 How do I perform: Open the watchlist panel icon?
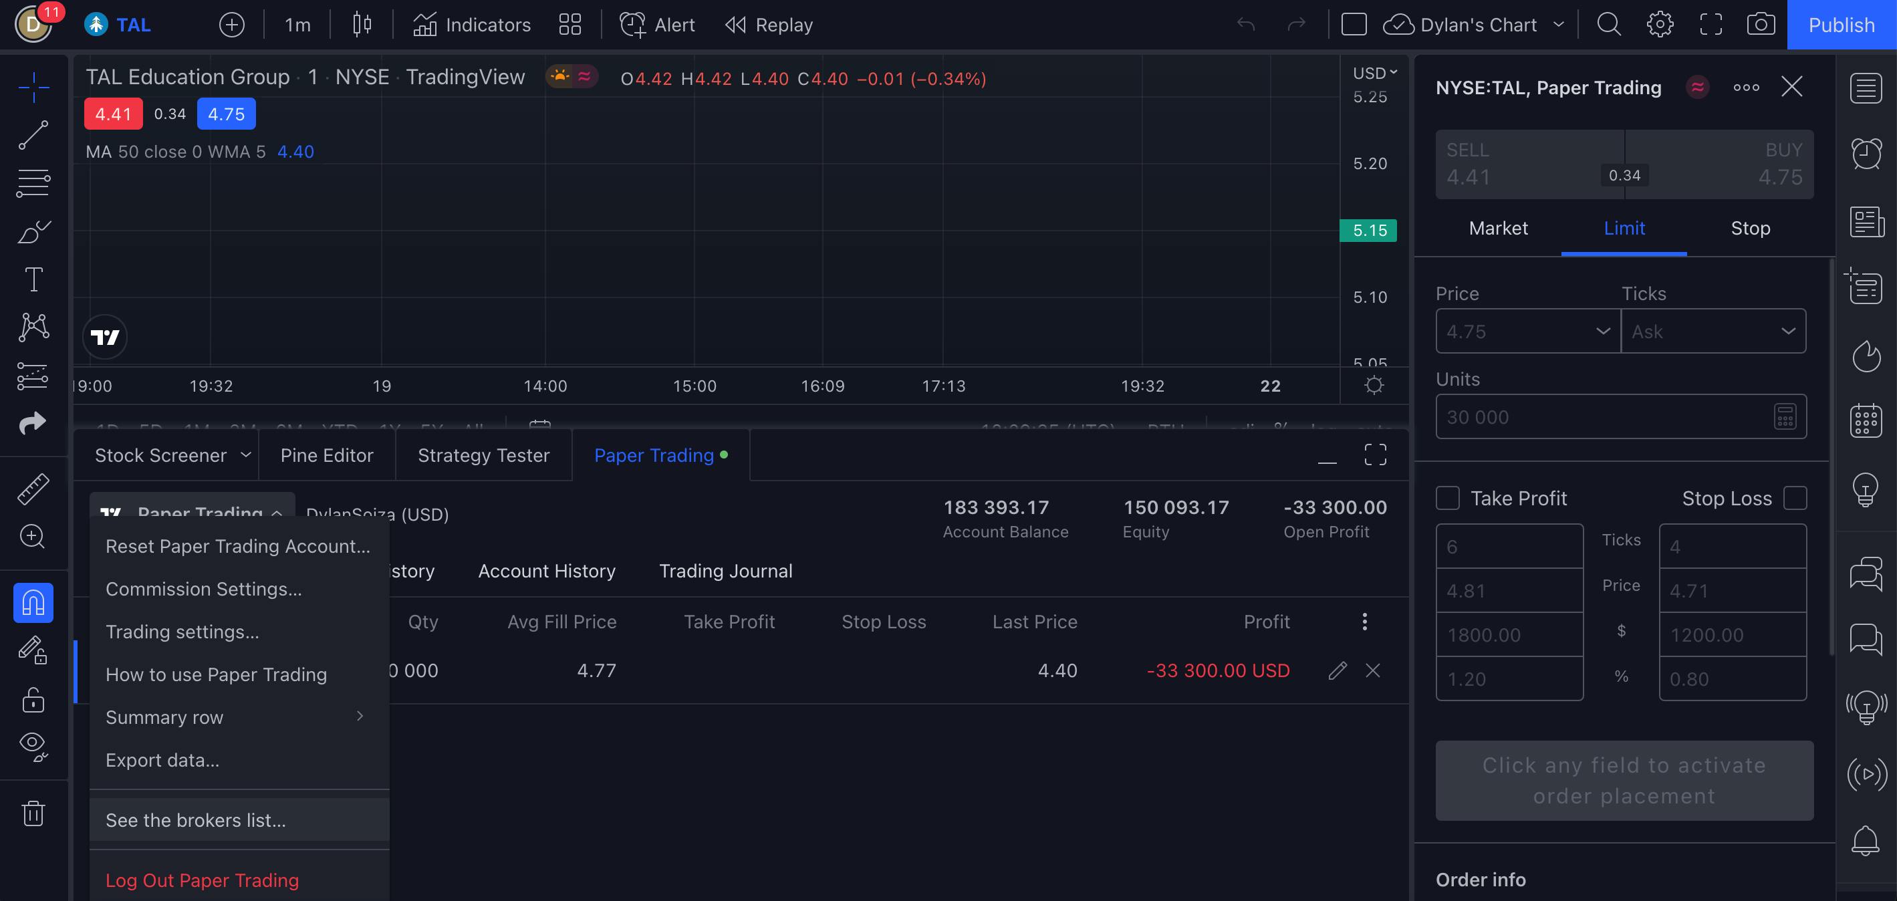pyautogui.click(x=1866, y=89)
